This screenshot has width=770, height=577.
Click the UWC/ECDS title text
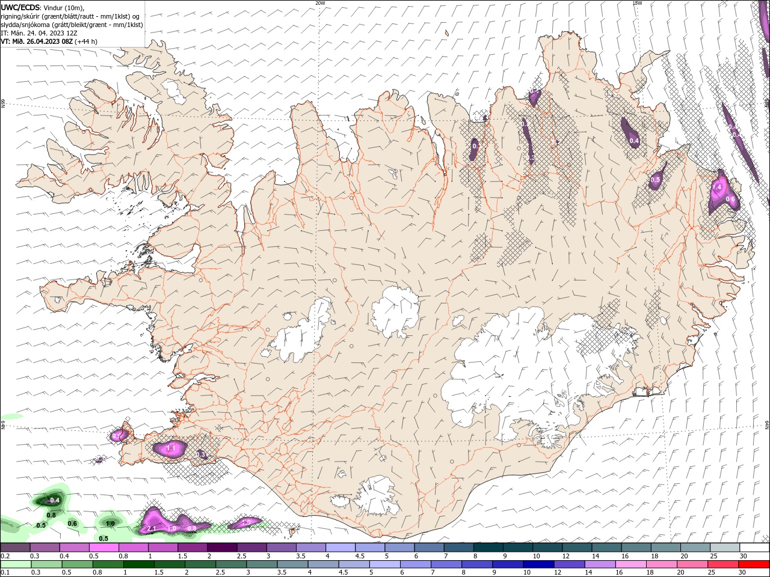coord(20,7)
